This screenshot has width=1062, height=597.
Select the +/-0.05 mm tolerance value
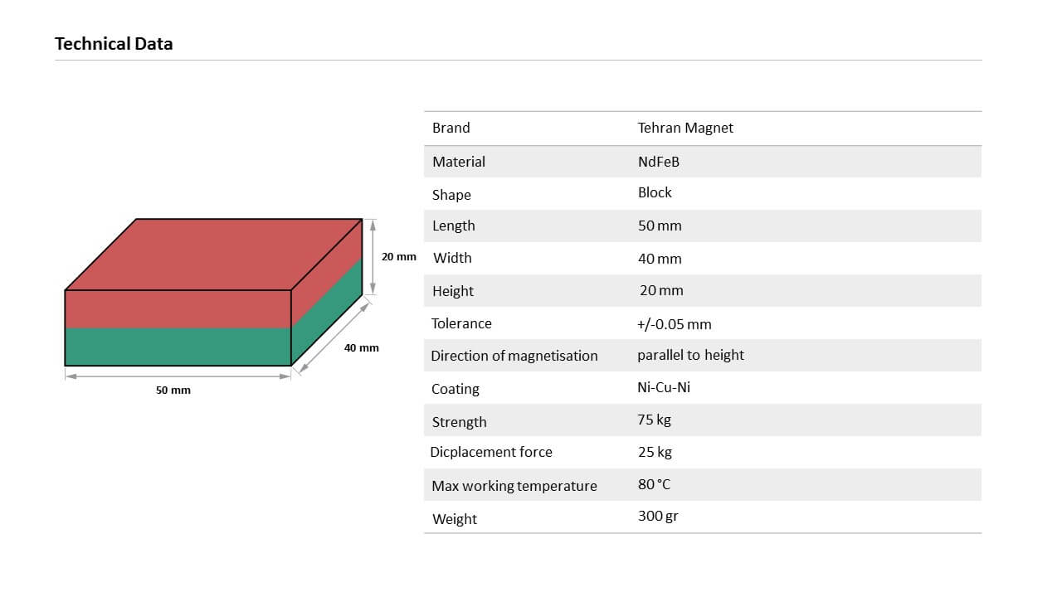675,324
